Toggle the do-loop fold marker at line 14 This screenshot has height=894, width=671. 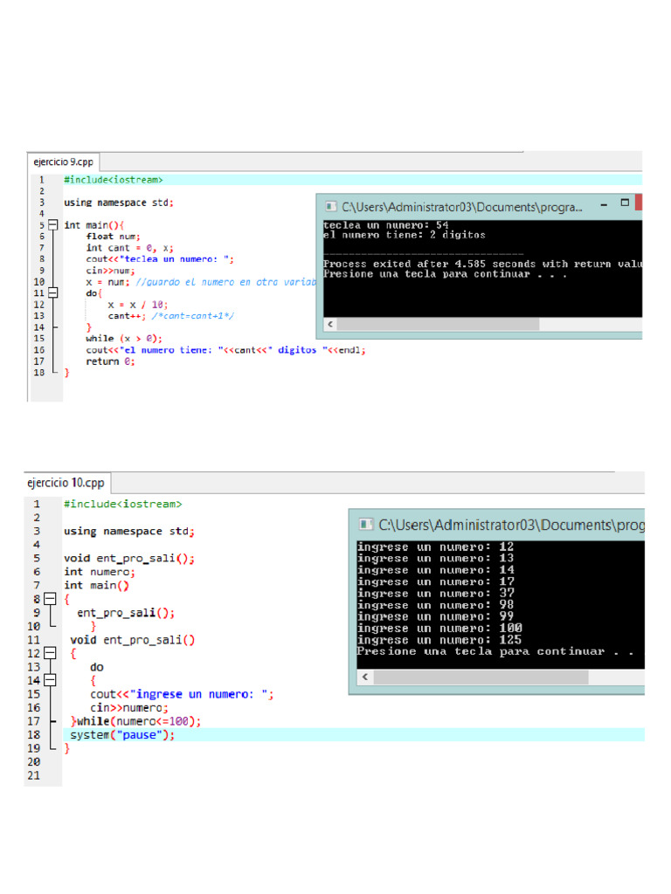49,680
